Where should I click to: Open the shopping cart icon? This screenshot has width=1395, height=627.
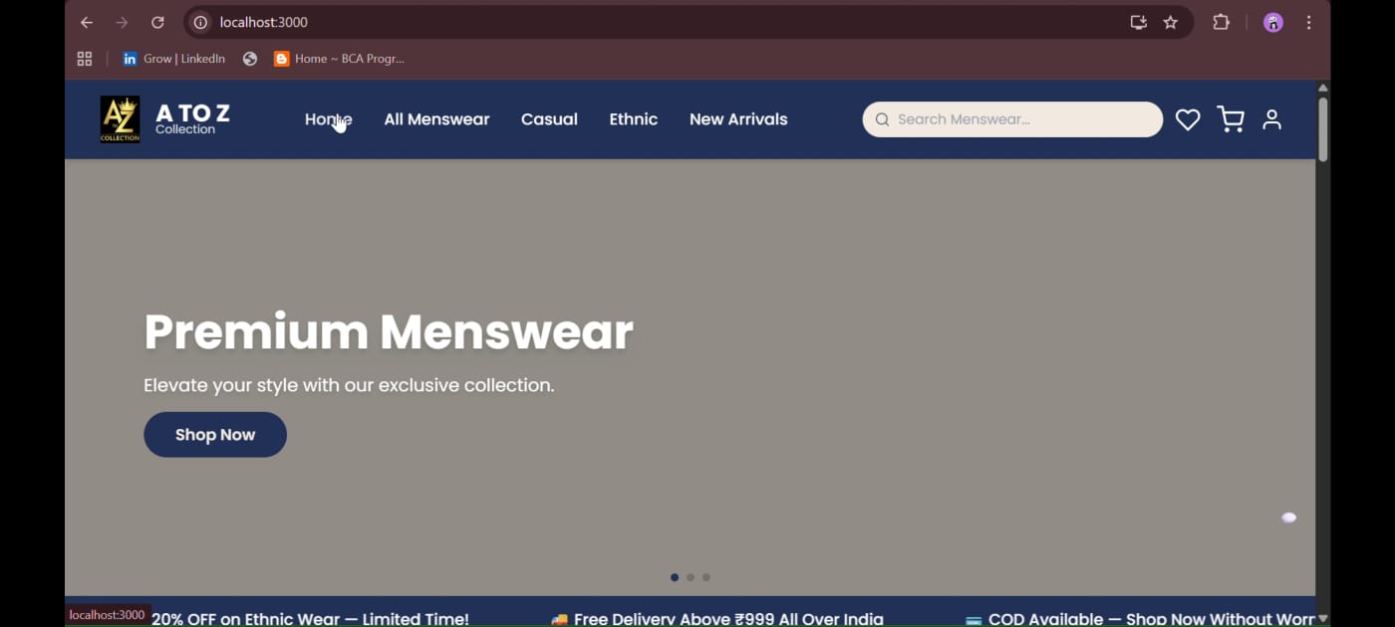pyautogui.click(x=1231, y=119)
